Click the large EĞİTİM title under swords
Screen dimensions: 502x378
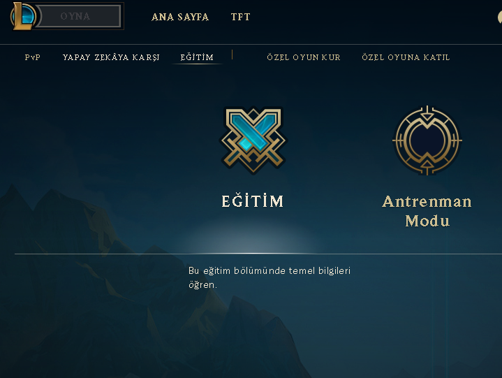pyautogui.click(x=253, y=201)
